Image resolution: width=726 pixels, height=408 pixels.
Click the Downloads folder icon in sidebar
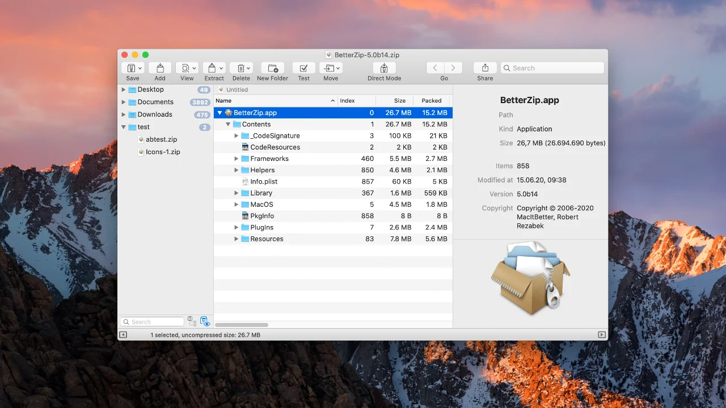coord(132,114)
